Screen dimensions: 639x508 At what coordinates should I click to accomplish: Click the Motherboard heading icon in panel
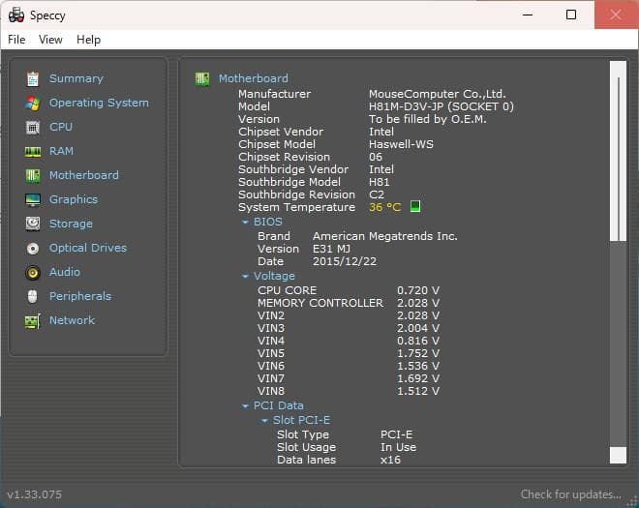(202, 78)
